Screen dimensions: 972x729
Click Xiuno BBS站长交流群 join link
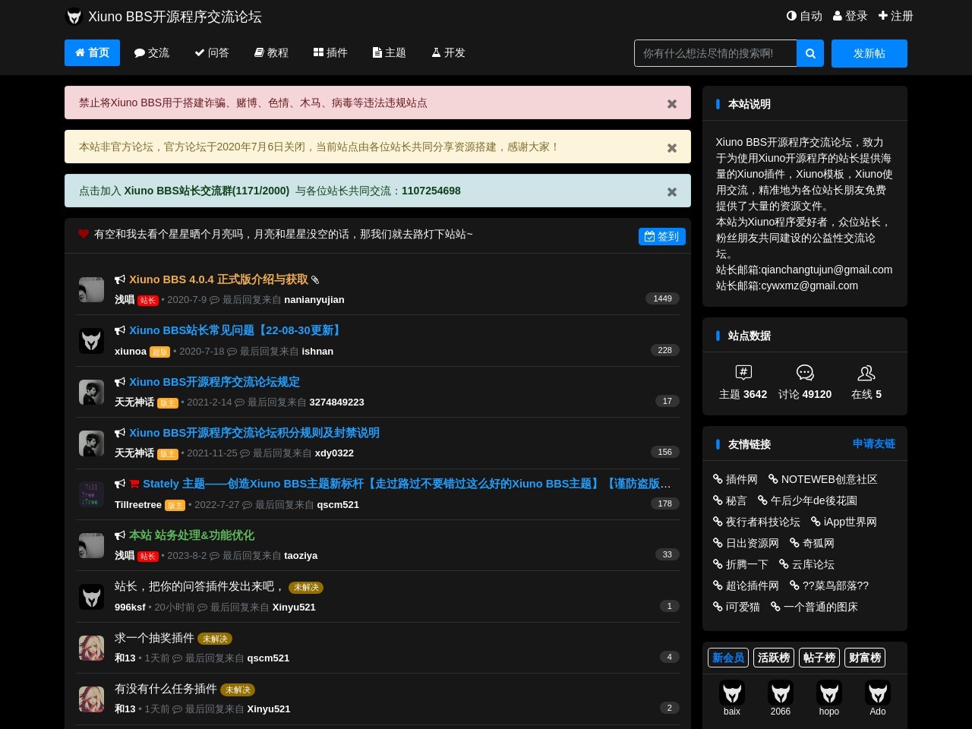pos(207,191)
